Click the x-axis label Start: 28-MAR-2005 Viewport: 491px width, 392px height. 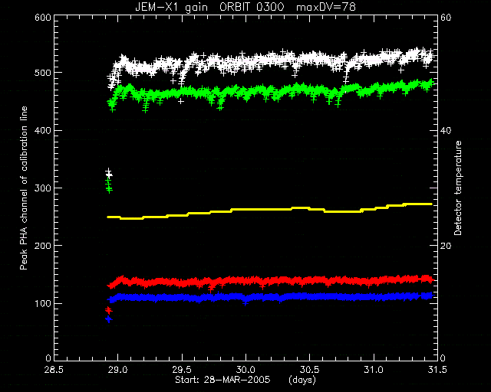pos(222,380)
